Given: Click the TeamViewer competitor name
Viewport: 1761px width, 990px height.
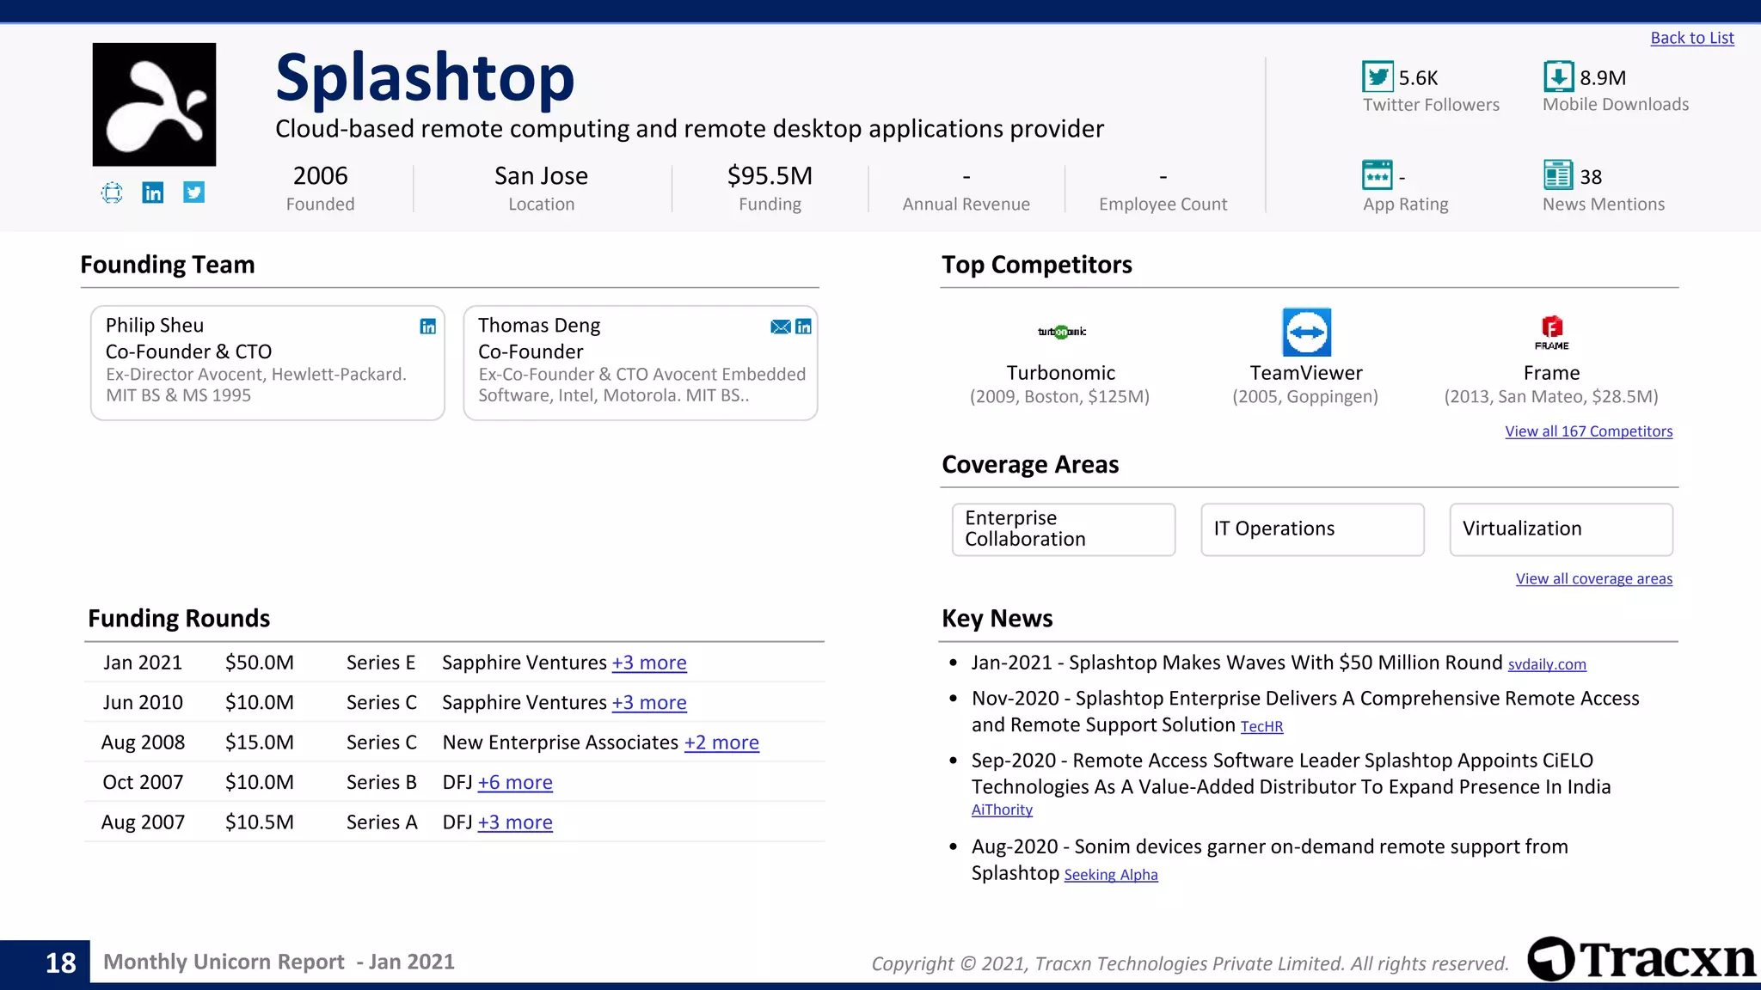Looking at the screenshot, I should pyautogui.click(x=1306, y=373).
